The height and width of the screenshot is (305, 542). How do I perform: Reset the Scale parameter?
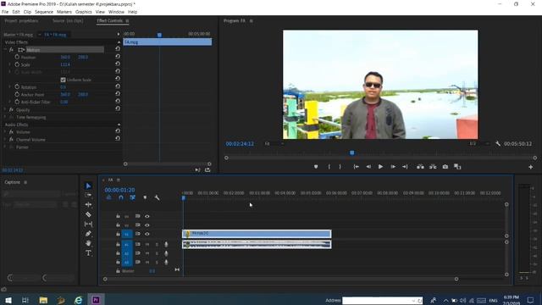[118, 64]
